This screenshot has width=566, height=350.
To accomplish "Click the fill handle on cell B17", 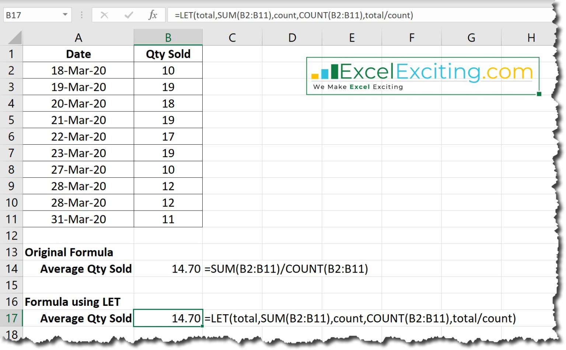I will 202,326.
